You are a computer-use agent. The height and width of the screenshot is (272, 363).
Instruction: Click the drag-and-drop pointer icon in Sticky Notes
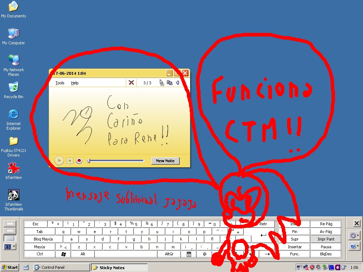162,83
